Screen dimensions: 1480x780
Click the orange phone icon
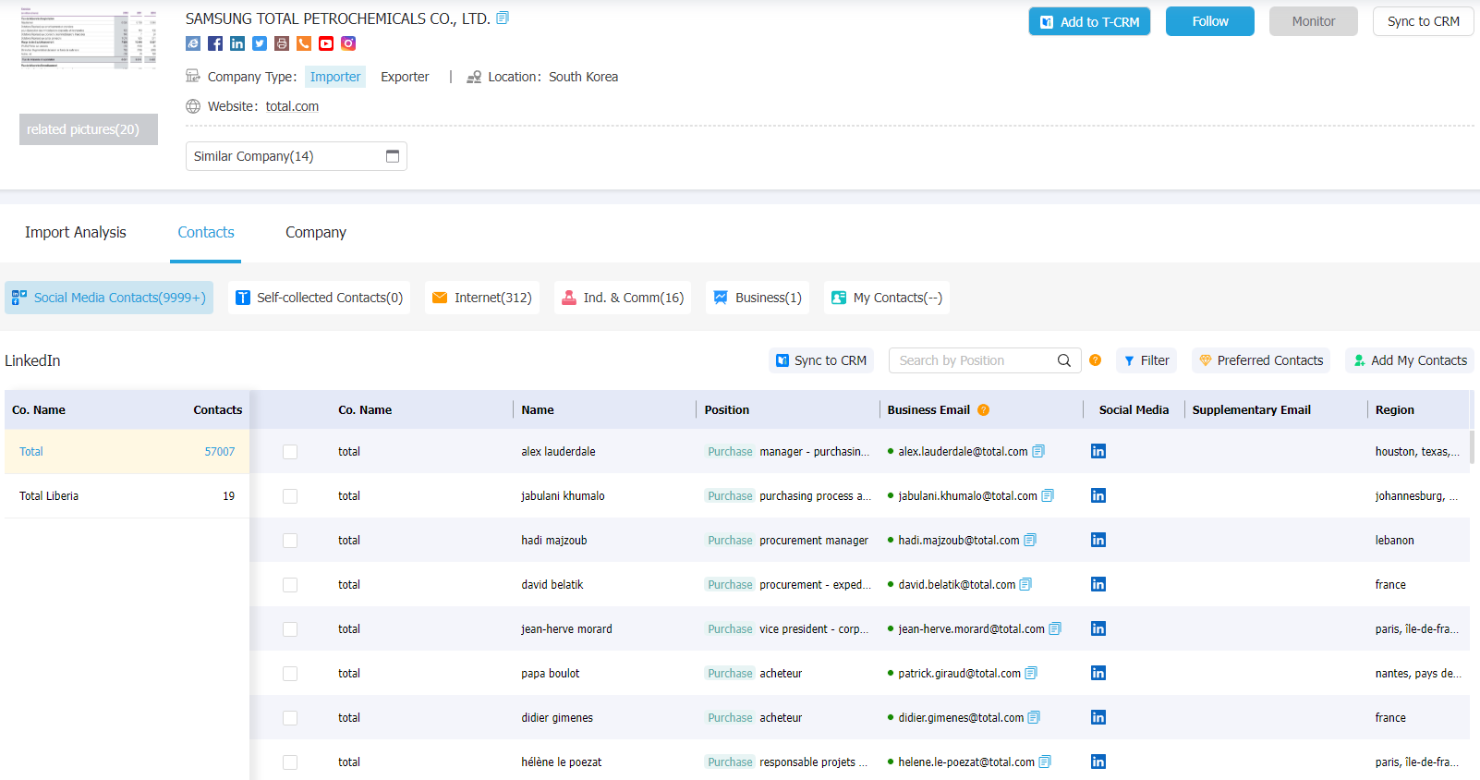pyautogui.click(x=304, y=43)
